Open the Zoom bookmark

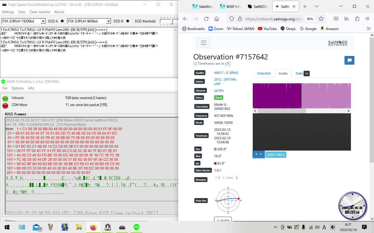(216, 29)
